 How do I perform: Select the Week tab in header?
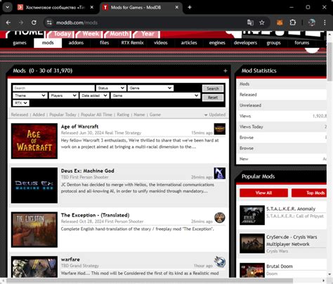pos(89,34)
